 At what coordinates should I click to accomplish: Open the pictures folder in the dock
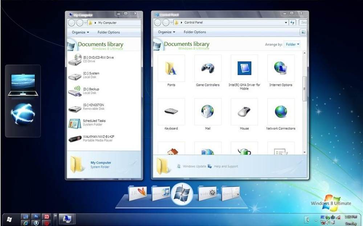(x=138, y=193)
